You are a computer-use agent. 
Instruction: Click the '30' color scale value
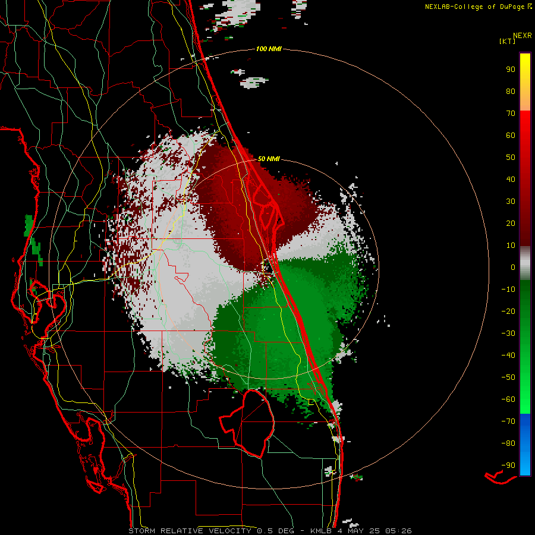[511, 202]
